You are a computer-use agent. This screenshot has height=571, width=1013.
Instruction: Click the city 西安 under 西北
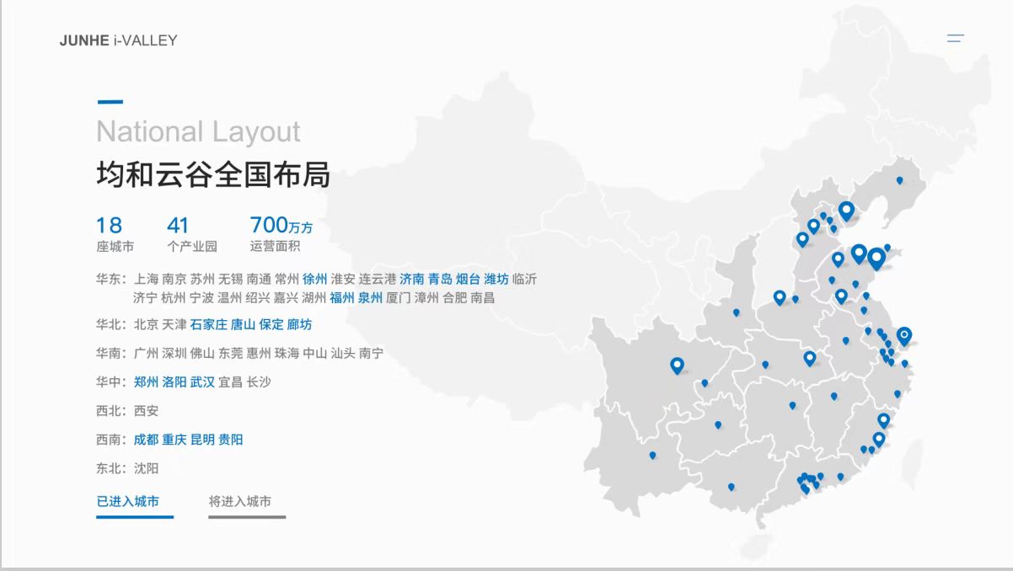[146, 411]
